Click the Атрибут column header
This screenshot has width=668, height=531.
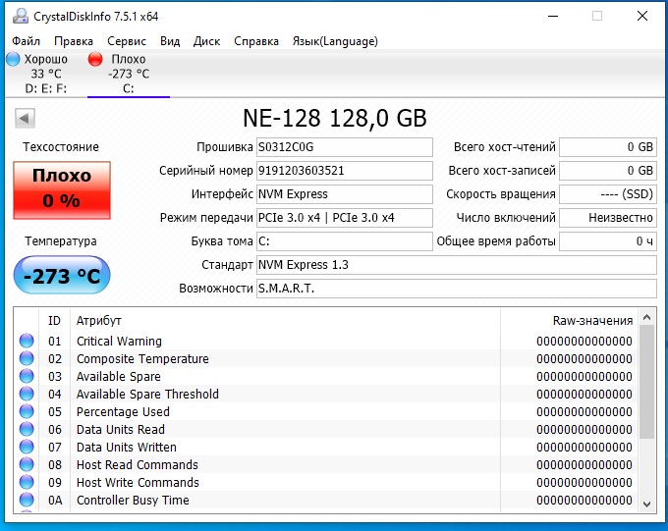click(x=99, y=320)
